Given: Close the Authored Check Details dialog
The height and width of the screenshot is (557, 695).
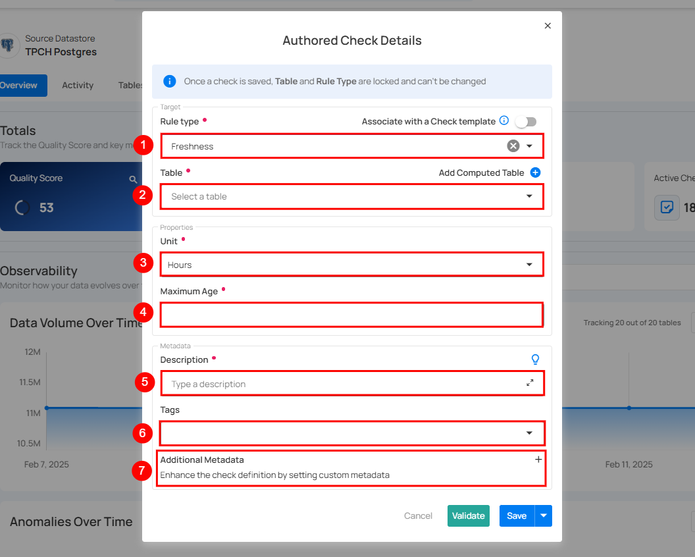Looking at the screenshot, I should click(x=548, y=26).
